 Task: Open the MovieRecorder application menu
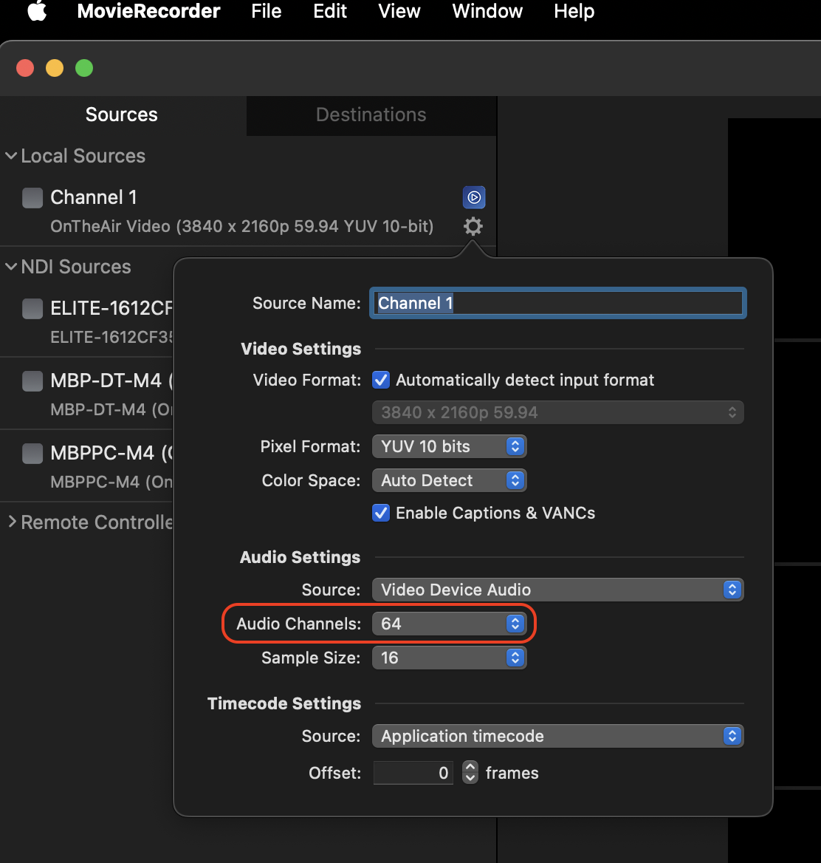[148, 11]
